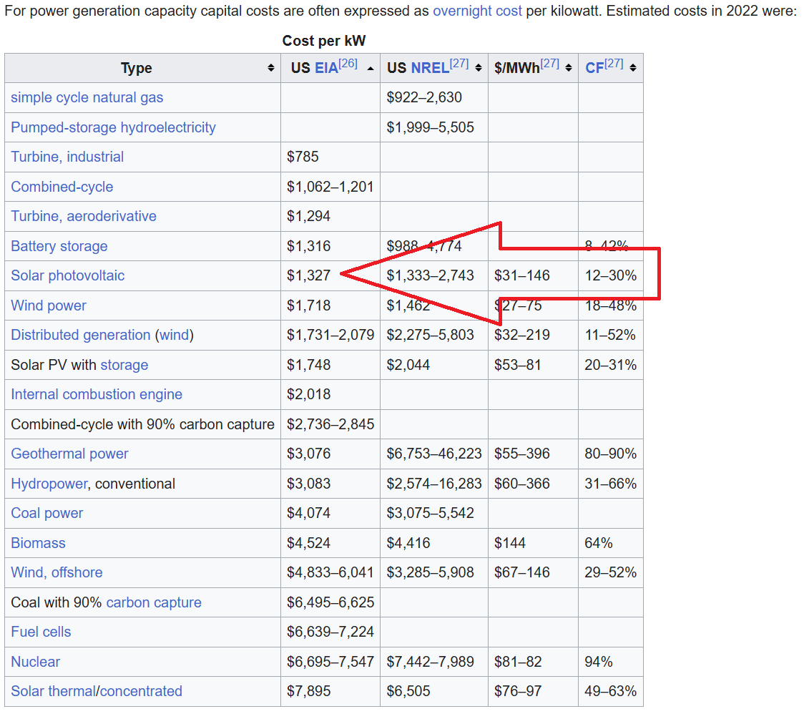
Task: Open Coal power link
Action: point(47,514)
